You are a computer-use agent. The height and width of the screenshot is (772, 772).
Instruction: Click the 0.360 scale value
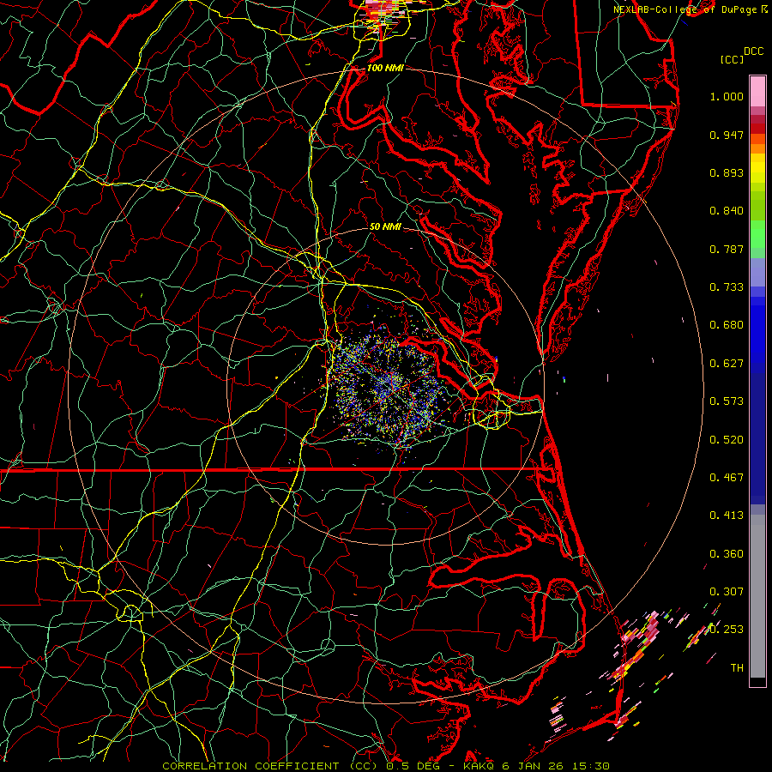[x=727, y=554]
